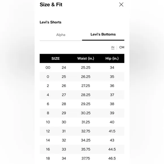
Task: Select the size 14 row
Action: (82, 140)
